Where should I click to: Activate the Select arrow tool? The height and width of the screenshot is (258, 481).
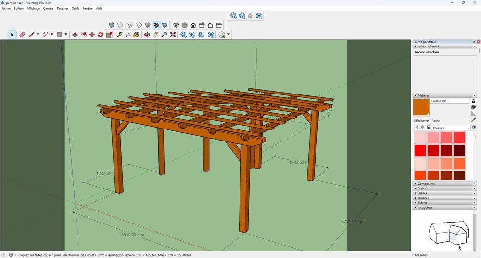12,35
